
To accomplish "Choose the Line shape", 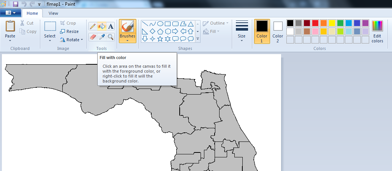I will (x=145, y=24).
